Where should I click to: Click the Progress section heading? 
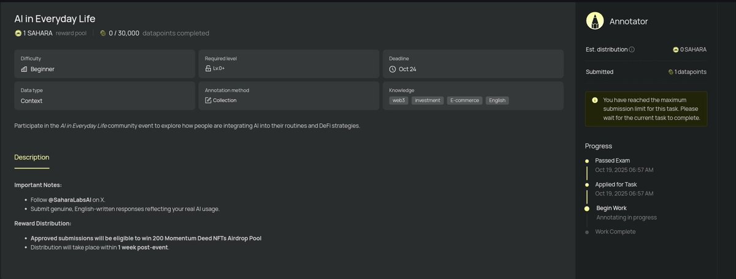tap(599, 146)
